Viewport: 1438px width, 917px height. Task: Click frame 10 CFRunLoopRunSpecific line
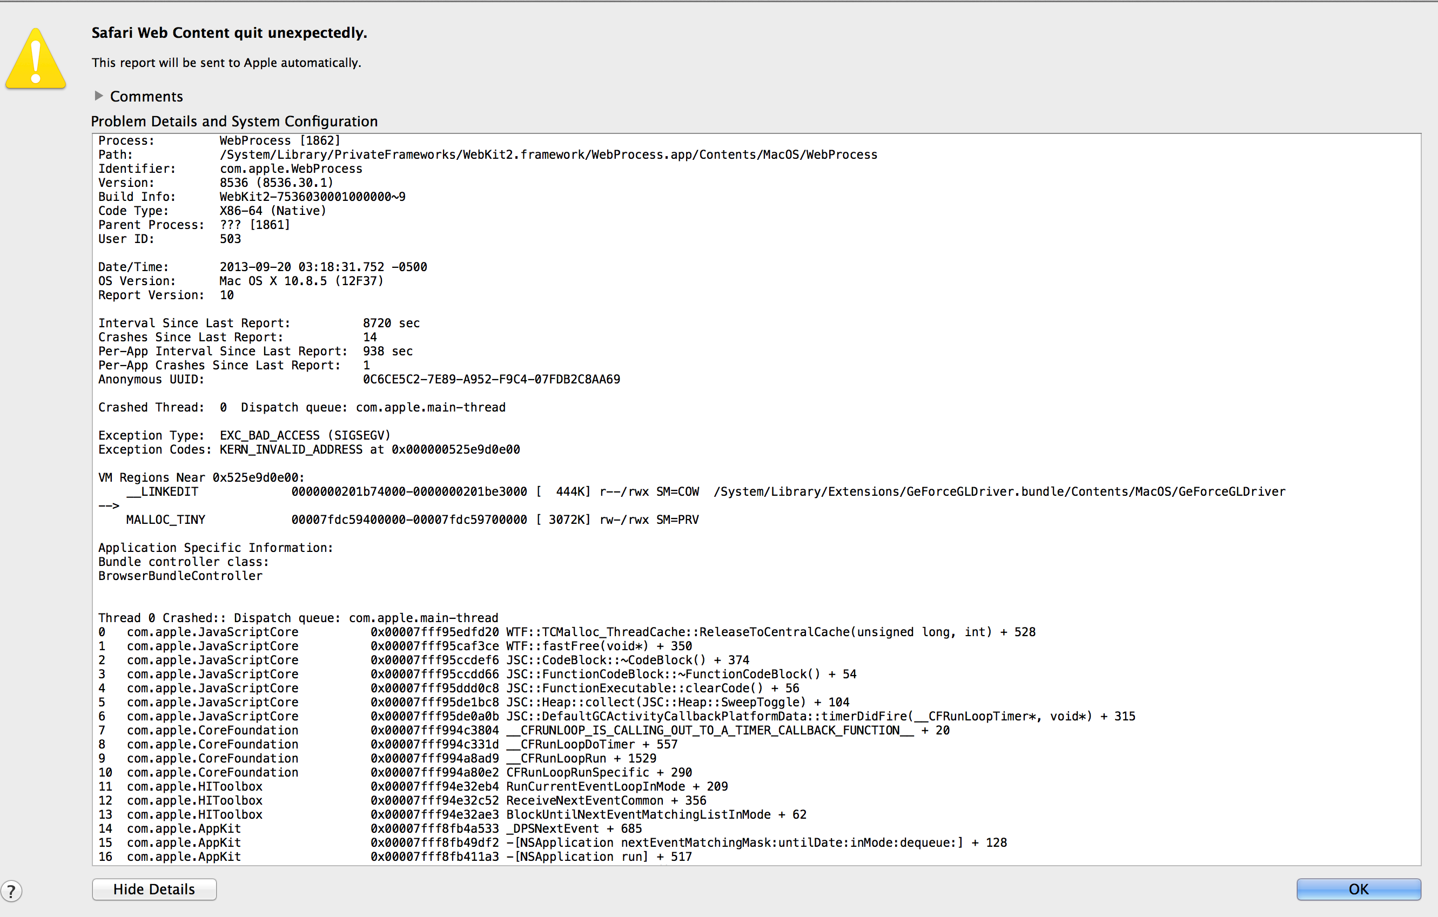(x=395, y=772)
